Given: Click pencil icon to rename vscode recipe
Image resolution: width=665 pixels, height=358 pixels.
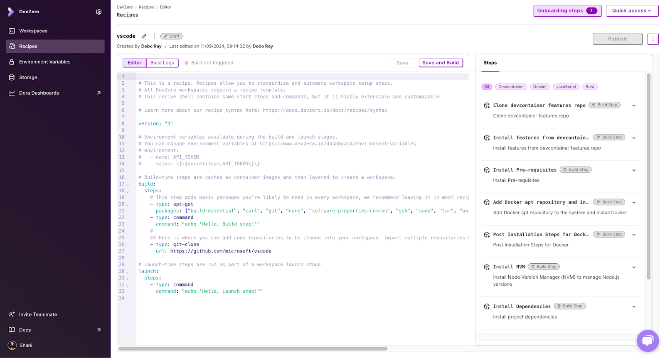Looking at the screenshot, I should [x=144, y=36].
